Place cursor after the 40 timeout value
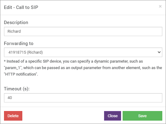The width and height of the screenshot is (166, 124). pyautogui.click(x=12, y=98)
